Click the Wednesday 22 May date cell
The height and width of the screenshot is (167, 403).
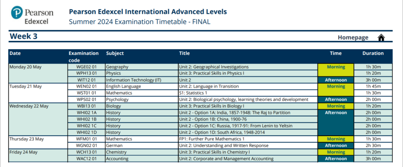(x=38, y=119)
